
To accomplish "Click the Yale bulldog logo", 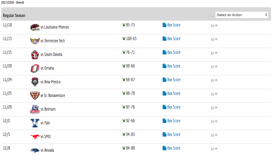I will coord(35,123).
